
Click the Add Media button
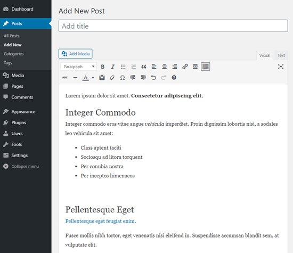tap(75, 54)
